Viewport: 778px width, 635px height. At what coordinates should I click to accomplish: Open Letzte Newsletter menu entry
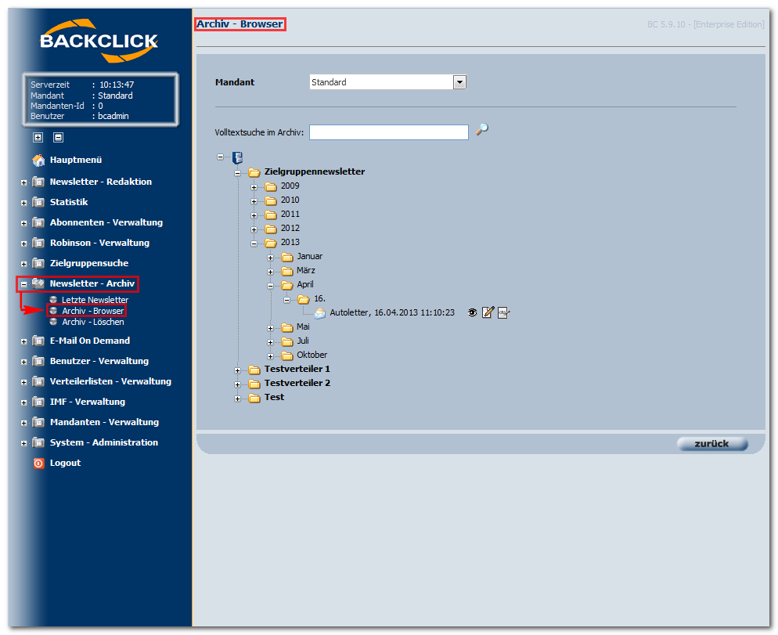pos(95,300)
